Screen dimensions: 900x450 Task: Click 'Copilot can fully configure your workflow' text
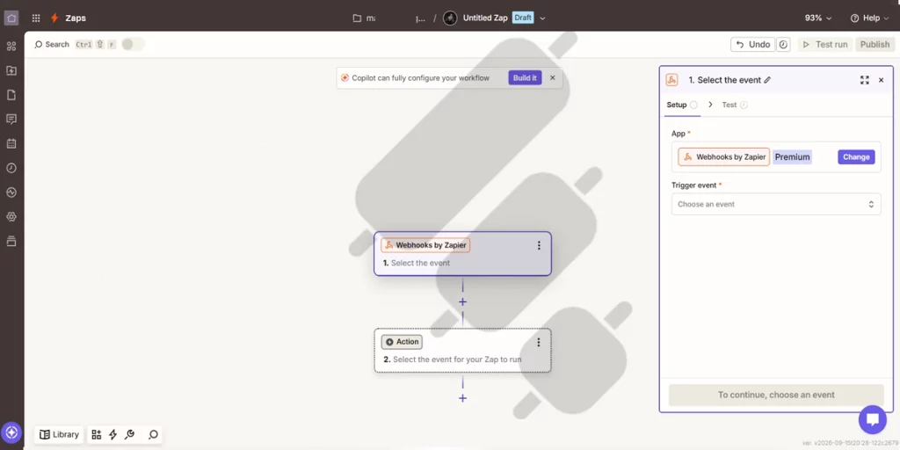pyautogui.click(x=421, y=77)
